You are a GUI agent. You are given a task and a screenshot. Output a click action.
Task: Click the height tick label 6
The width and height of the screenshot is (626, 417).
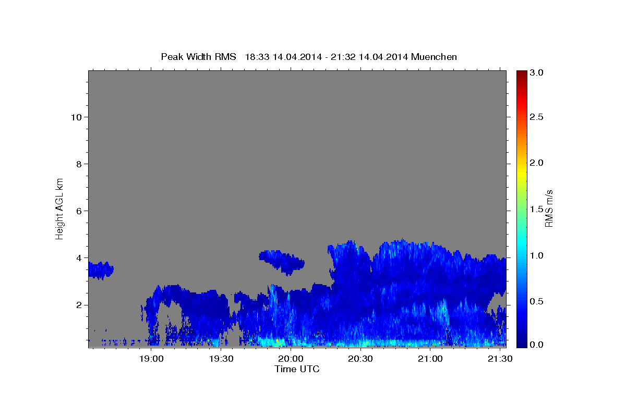pyautogui.click(x=79, y=211)
